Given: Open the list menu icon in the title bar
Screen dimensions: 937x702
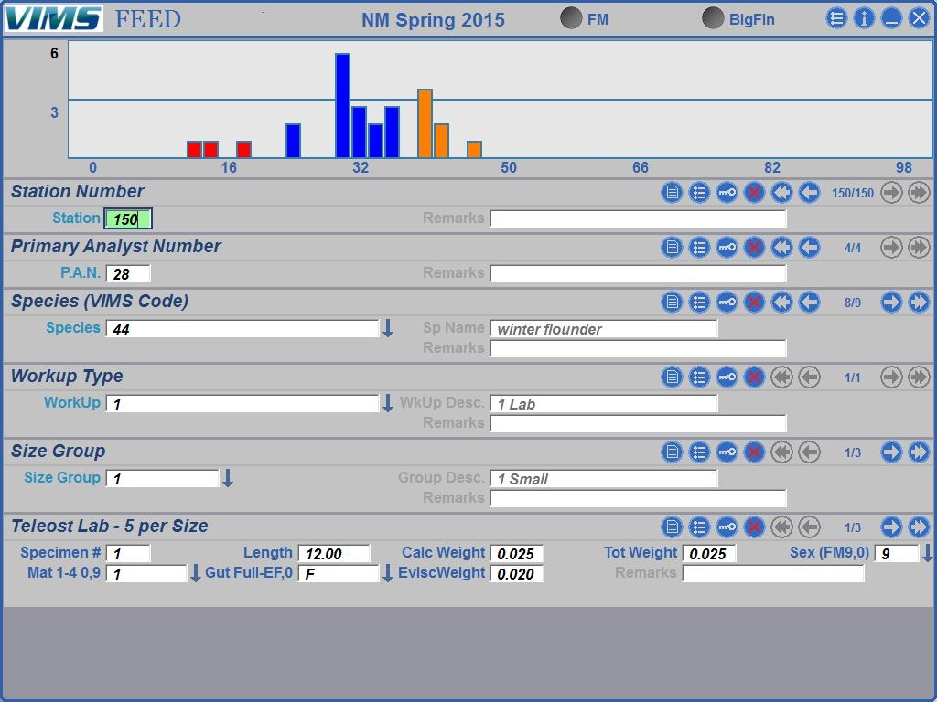Looking at the screenshot, I should click(x=836, y=18).
